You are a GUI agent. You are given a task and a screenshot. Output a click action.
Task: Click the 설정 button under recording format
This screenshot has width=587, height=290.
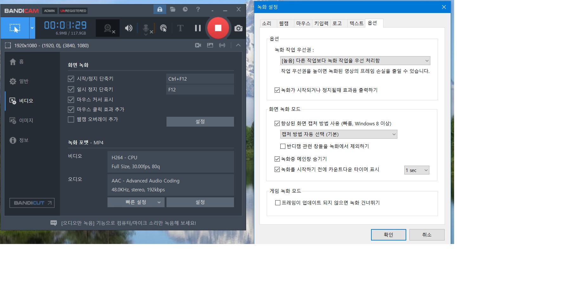coord(200,202)
